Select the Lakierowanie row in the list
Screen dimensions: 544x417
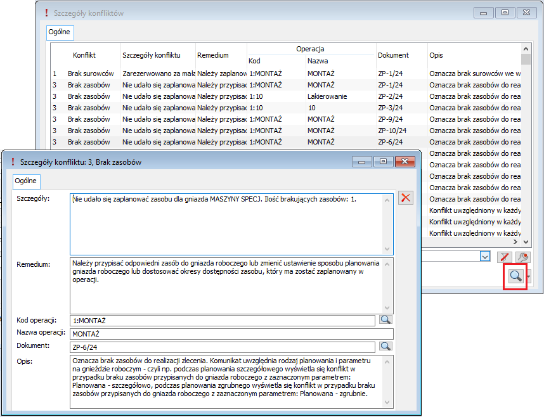point(285,96)
